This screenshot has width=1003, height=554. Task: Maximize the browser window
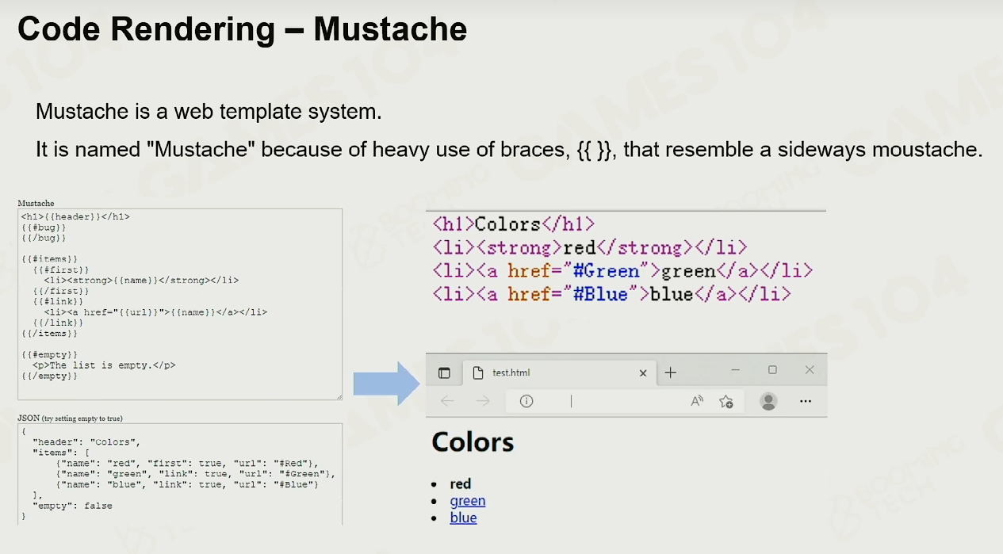pyautogui.click(x=772, y=370)
